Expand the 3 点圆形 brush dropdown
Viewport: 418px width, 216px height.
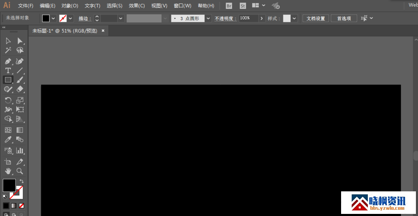(208, 18)
